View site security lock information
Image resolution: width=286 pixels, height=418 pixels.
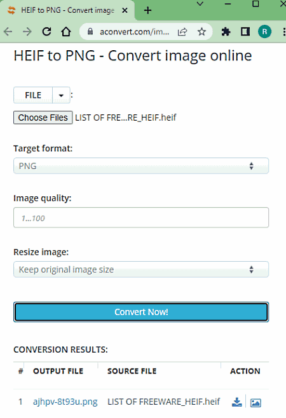[x=90, y=32]
